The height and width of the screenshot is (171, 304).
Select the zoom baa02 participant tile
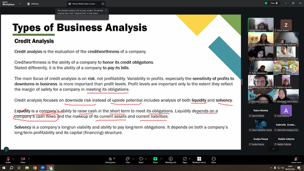tap(286, 25)
